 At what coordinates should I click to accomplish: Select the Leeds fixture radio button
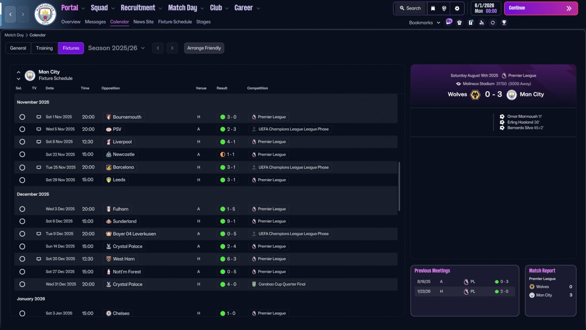coord(22,180)
